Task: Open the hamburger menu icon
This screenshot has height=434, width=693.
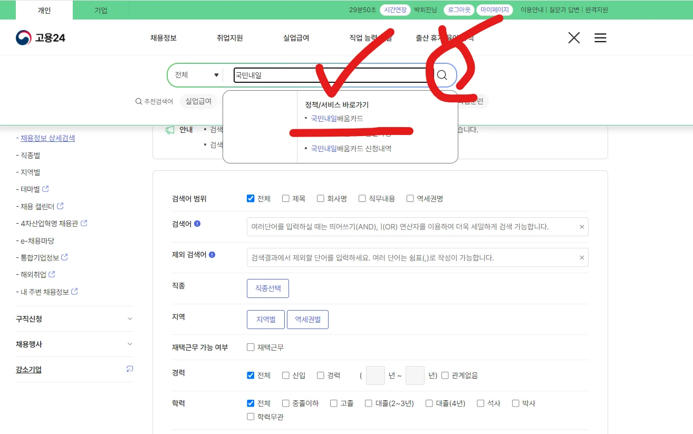Action: 600,37
